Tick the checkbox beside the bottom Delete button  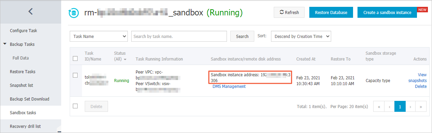pos(76,106)
